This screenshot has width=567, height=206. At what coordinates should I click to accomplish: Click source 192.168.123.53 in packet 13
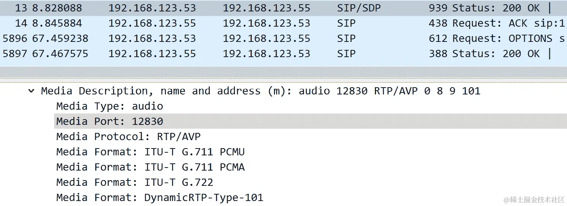pos(152,8)
